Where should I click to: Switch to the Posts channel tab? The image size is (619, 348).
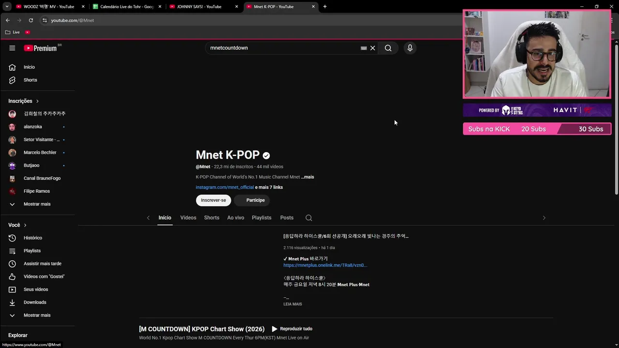tap(287, 218)
